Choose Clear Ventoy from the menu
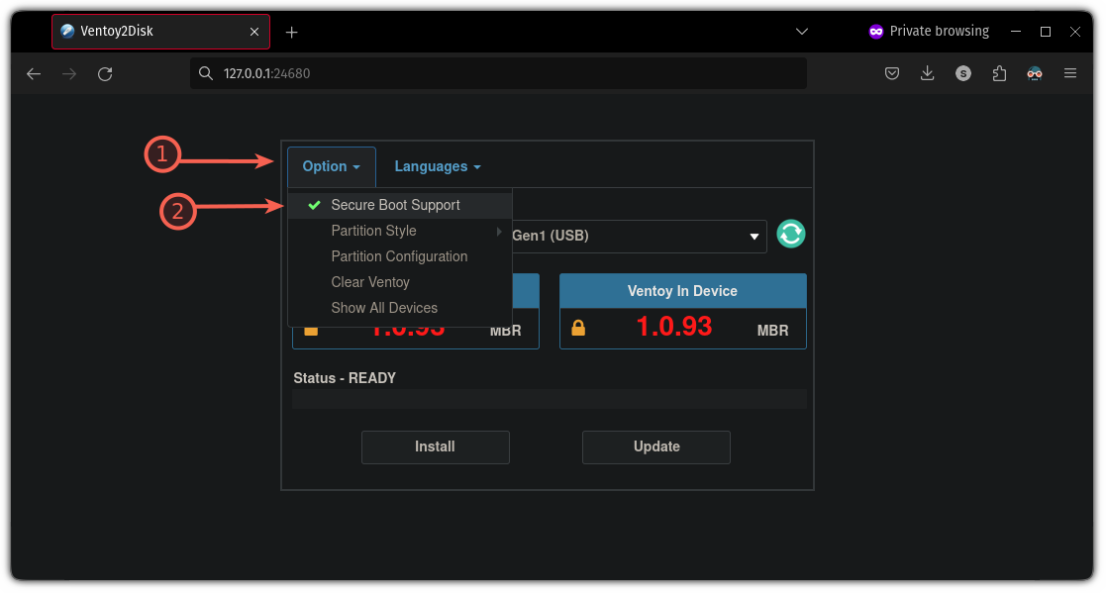 point(400,282)
